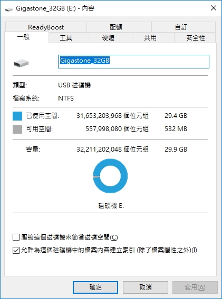Open the ReadyBoost tab
The image size is (222, 299).
tap(46, 27)
